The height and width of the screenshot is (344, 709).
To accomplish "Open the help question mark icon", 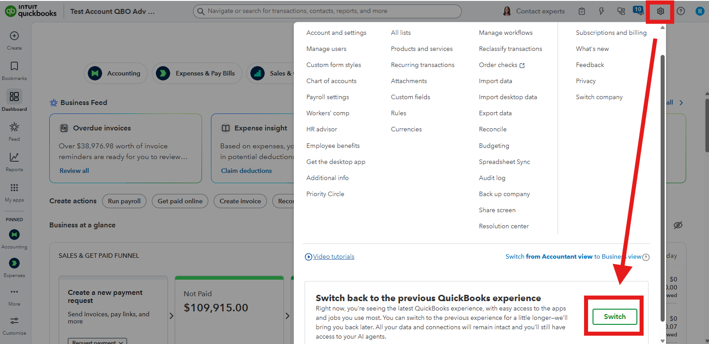I will click(681, 11).
